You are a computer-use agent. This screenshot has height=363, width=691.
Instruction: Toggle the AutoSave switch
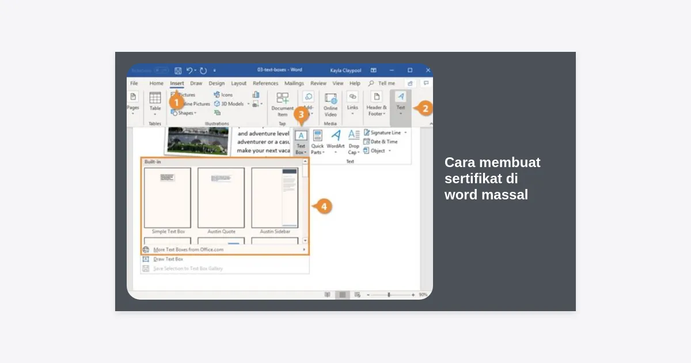click(x=161, y=70)
